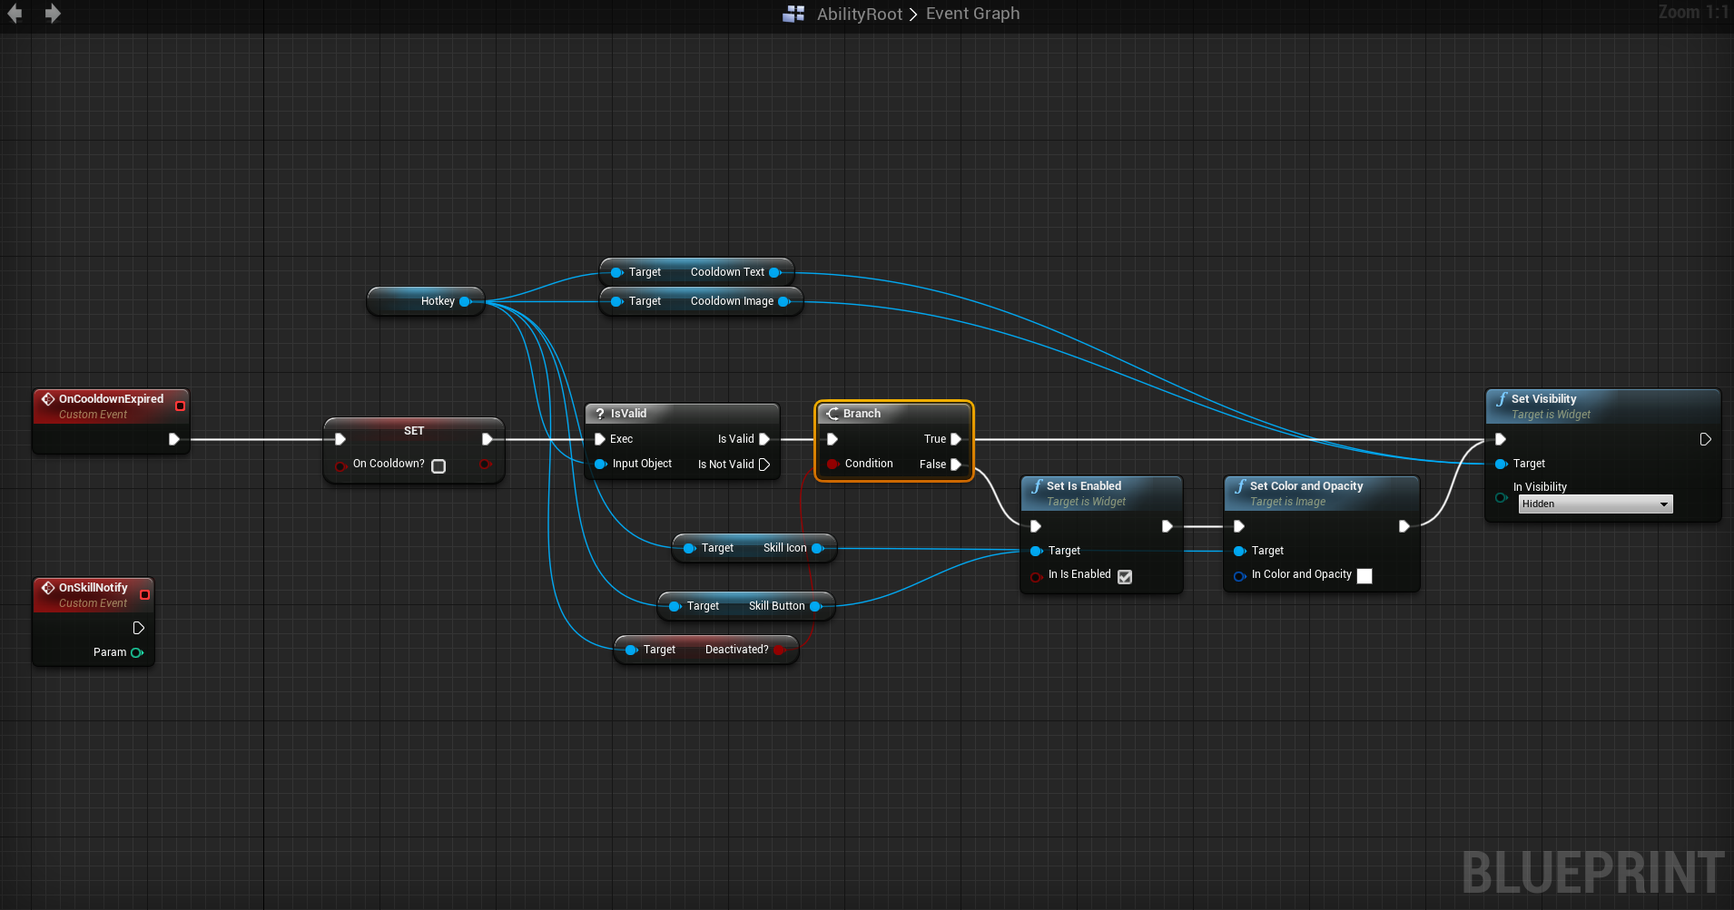Click the Set Visibility exec output pin

[x=1705, y=439]
